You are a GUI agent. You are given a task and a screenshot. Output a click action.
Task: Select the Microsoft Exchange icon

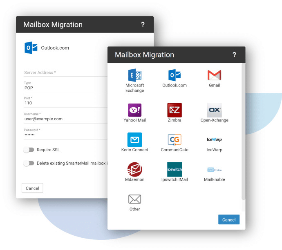click(134, 75)
